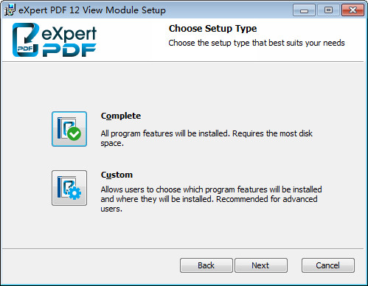
Task: Choose the Custom setup gear icon button
Action: 69,188
